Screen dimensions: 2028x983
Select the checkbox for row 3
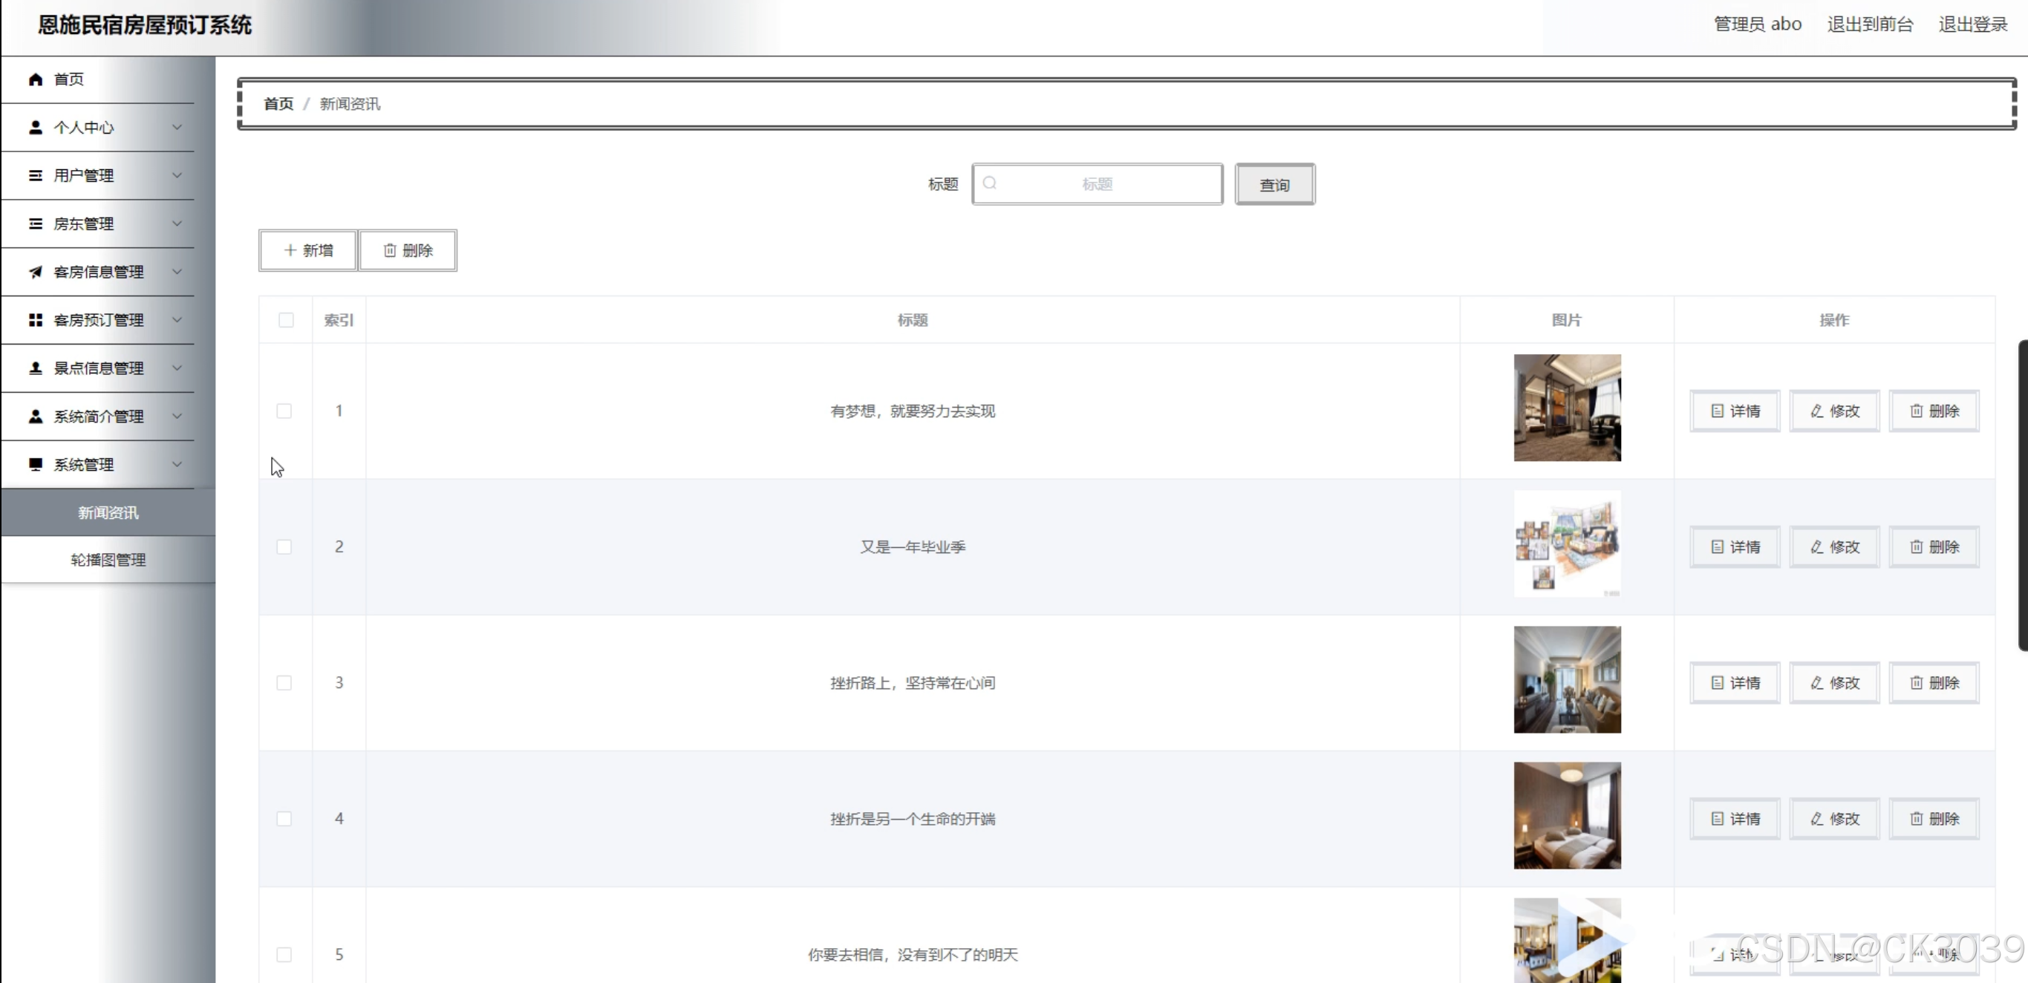pyautogui.click(x=284, y=682)
